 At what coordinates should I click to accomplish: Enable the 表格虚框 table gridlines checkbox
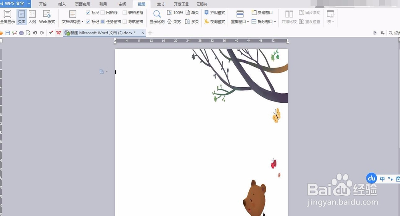coord(124,12)
